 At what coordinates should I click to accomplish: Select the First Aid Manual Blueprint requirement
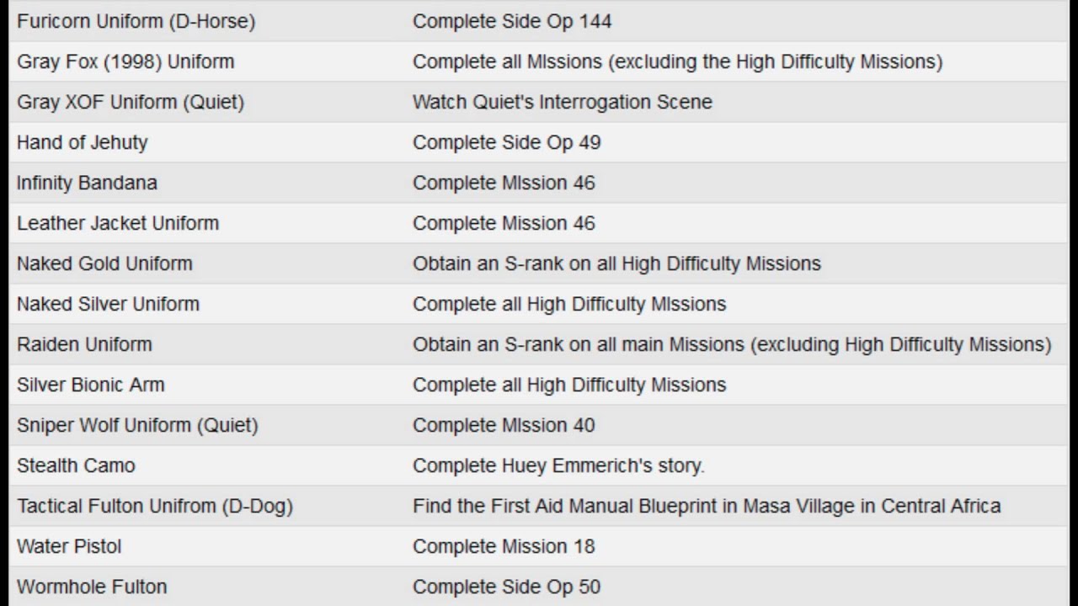coord(707,507)
